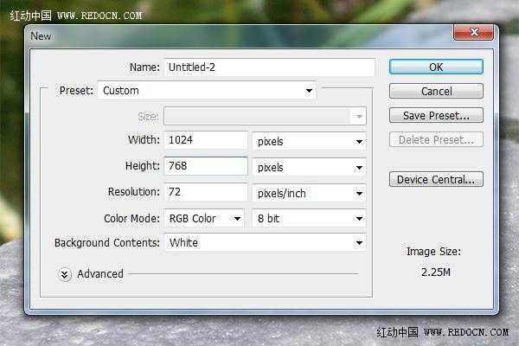Image resolution: width=519 pixels, height=346 pixels.
Task: Click the Height value field
Action: pos(207,166)
